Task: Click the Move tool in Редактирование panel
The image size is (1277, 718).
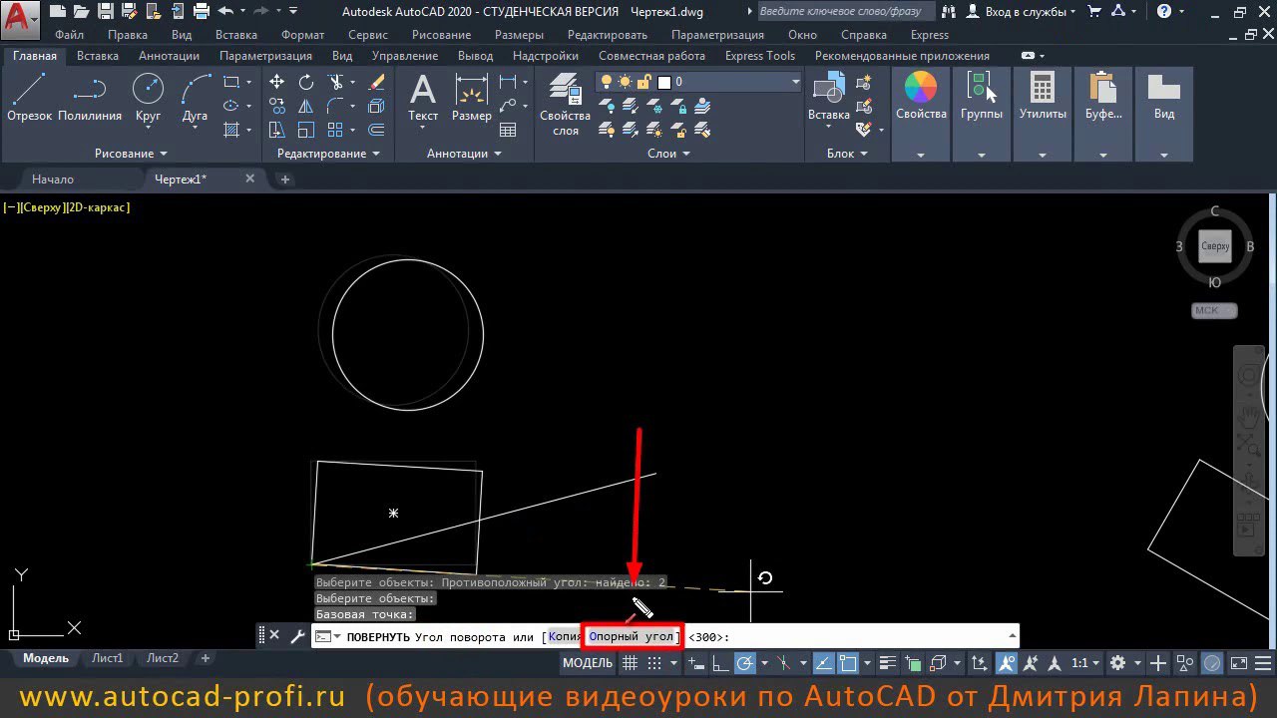Action: click(277, 82)
